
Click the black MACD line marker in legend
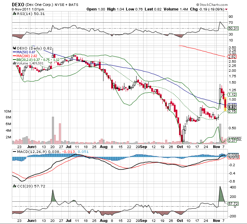coord(14,152)
